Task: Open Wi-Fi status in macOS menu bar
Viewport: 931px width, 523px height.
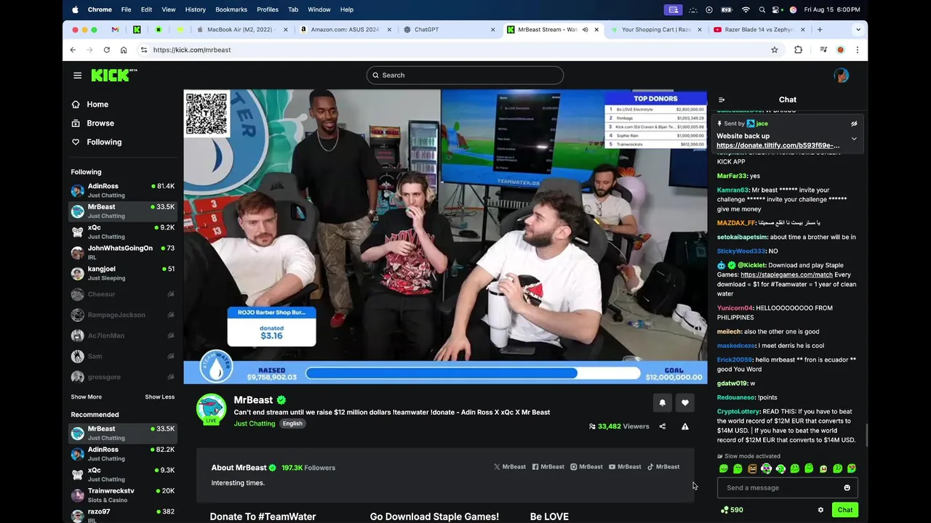Action: [746, 9]
